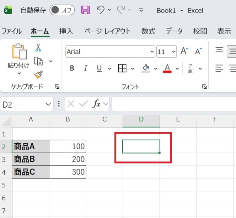Viewport: 236px width, 218px height.
Task: Select column B header
Action: pos(68,121)
